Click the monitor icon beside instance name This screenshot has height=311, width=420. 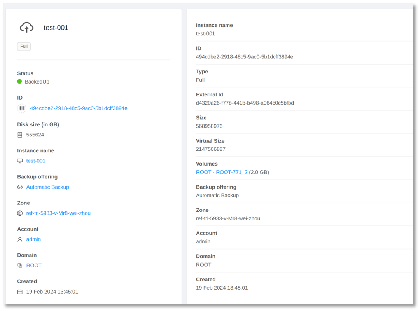[x=20, y=161]
